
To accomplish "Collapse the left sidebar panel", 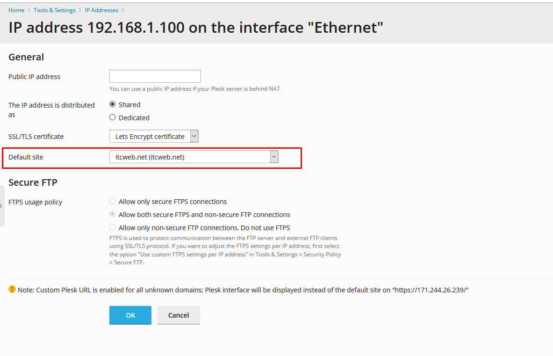I will click(x=1, y=206).
